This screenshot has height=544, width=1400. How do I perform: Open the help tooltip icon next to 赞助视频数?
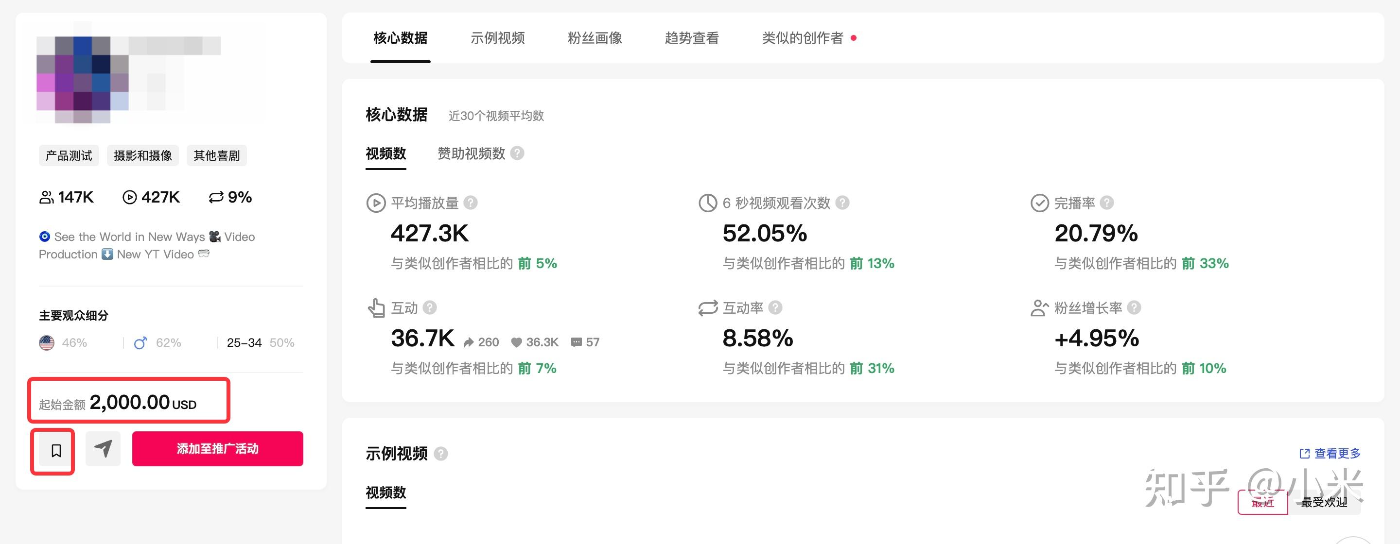[x=517, y=153]
